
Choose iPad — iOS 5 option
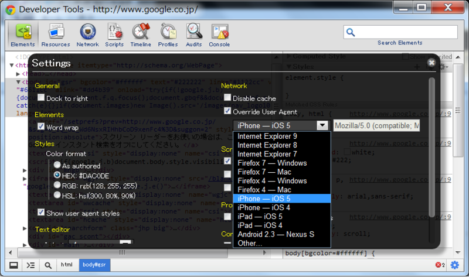coord(282,217)
